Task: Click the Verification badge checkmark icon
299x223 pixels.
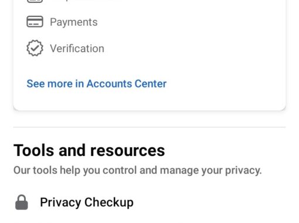Action: click(35, 48)
